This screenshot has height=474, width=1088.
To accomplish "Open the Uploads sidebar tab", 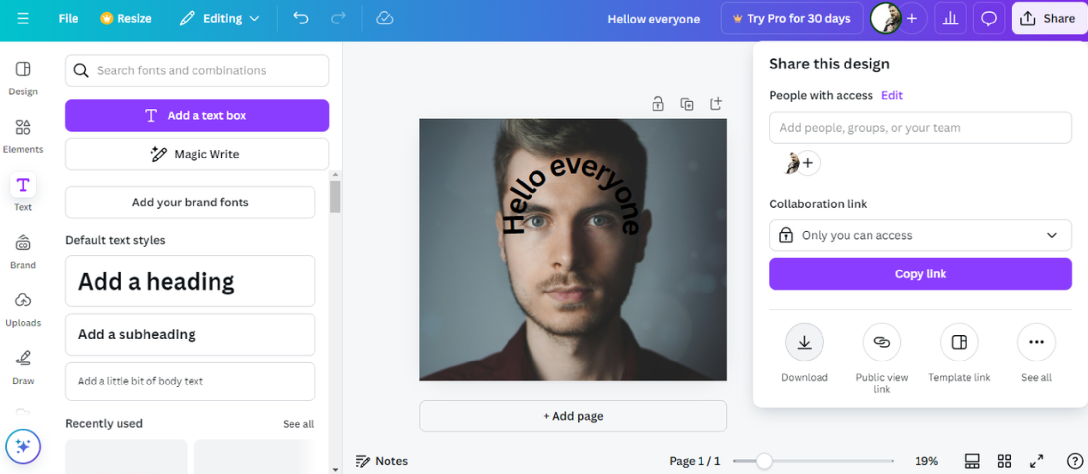I will [x=23, y=310].
